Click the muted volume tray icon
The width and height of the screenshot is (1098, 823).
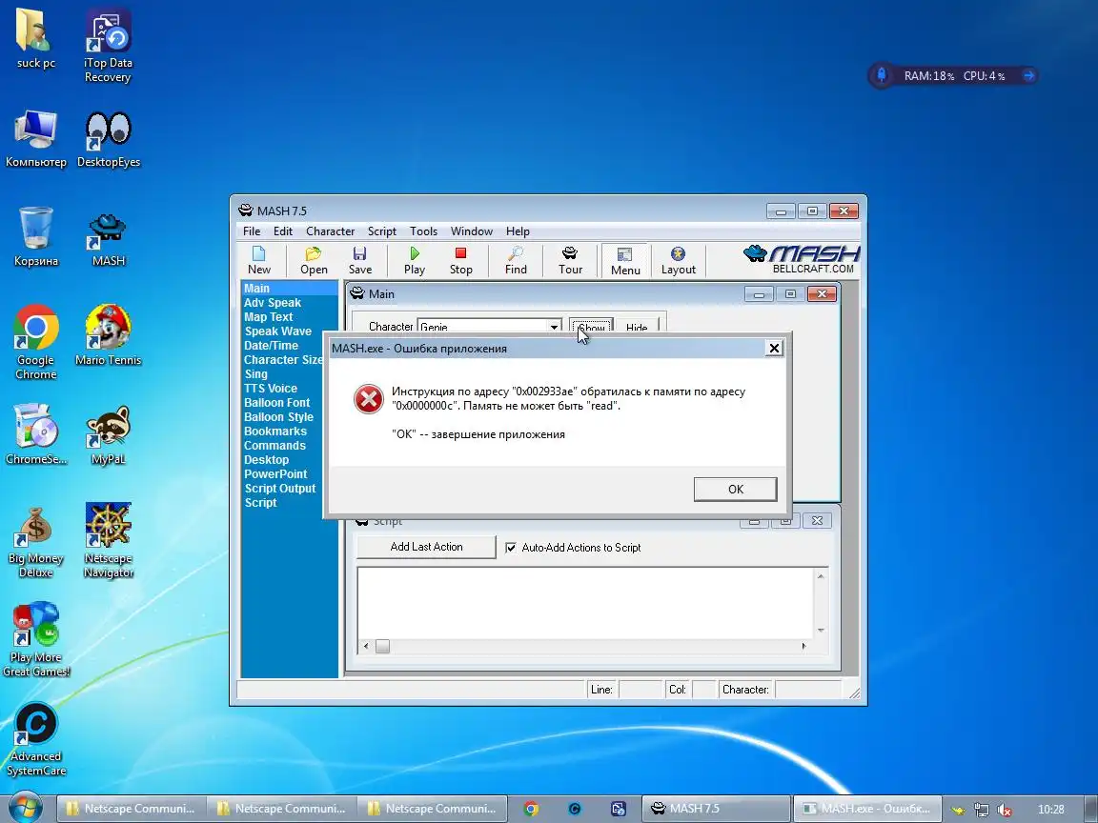(1004, 809)
